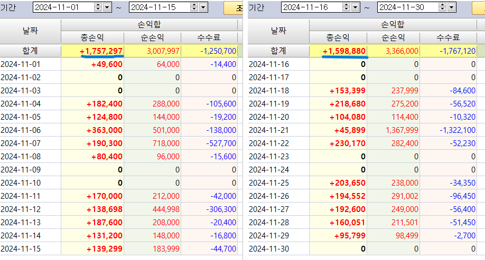Select the +230,170 profit cell
Viewport: 485px width, 260px height.
338,143
